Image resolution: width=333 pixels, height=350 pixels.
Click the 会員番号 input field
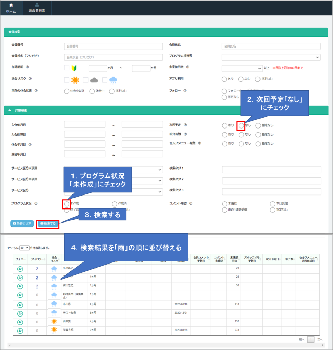tap(113, 46)
